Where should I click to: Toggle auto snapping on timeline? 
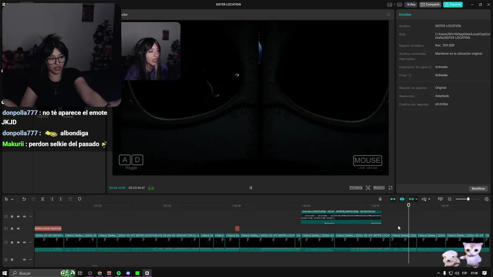402,199
